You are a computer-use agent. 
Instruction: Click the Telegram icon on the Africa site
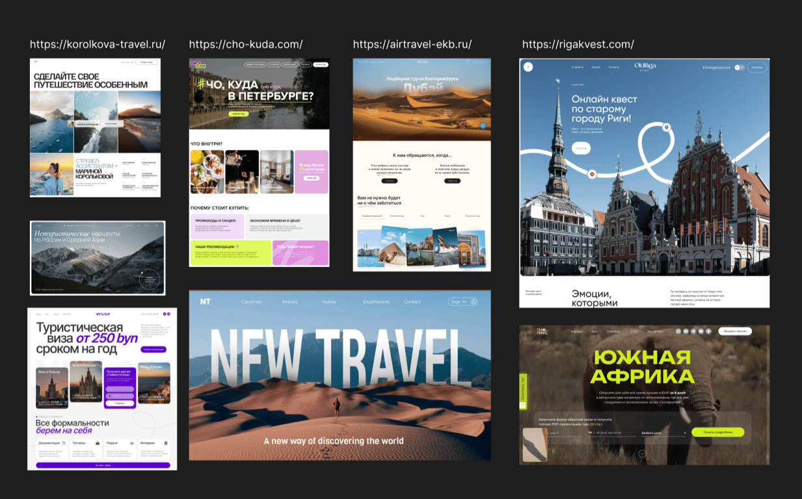coord(693,331)
